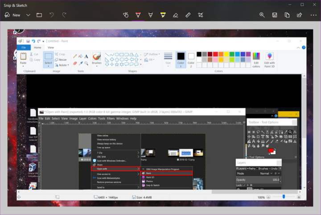This screenshot has height=215, width=321.
Task: Select the Ballpoint pen tool
Action: 138,15
